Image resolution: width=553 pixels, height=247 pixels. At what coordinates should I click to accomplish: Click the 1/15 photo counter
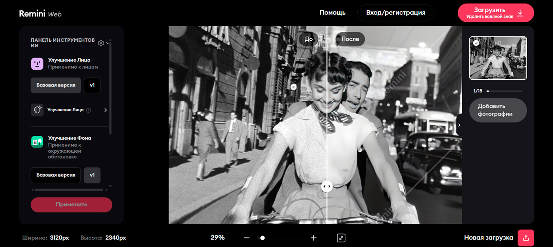point(478,91)
